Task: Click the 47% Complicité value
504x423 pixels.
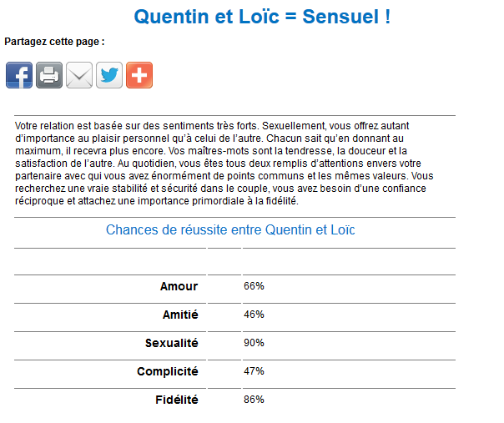Action: point(254,371)
